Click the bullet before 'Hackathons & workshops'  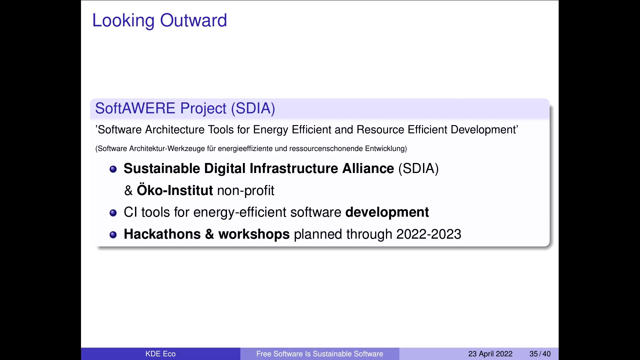[113, 235]
